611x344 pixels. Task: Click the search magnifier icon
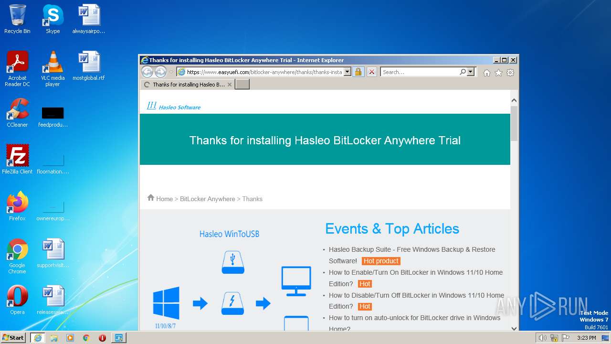(x=463, y=72)
